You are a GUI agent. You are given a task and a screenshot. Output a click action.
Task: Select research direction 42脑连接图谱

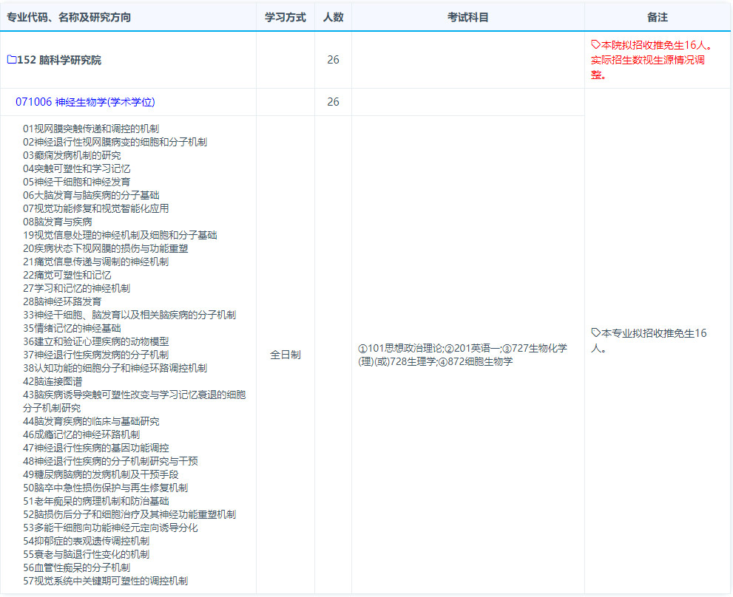(53, 381)
